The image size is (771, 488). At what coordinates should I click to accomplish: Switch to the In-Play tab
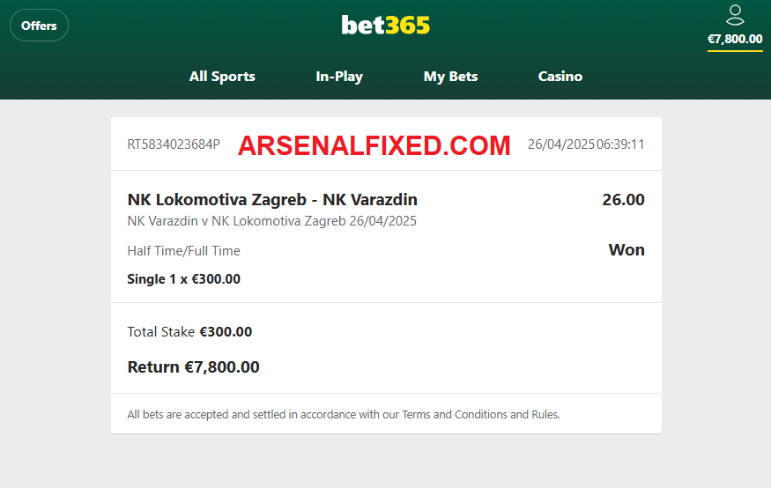click(339, 77)
